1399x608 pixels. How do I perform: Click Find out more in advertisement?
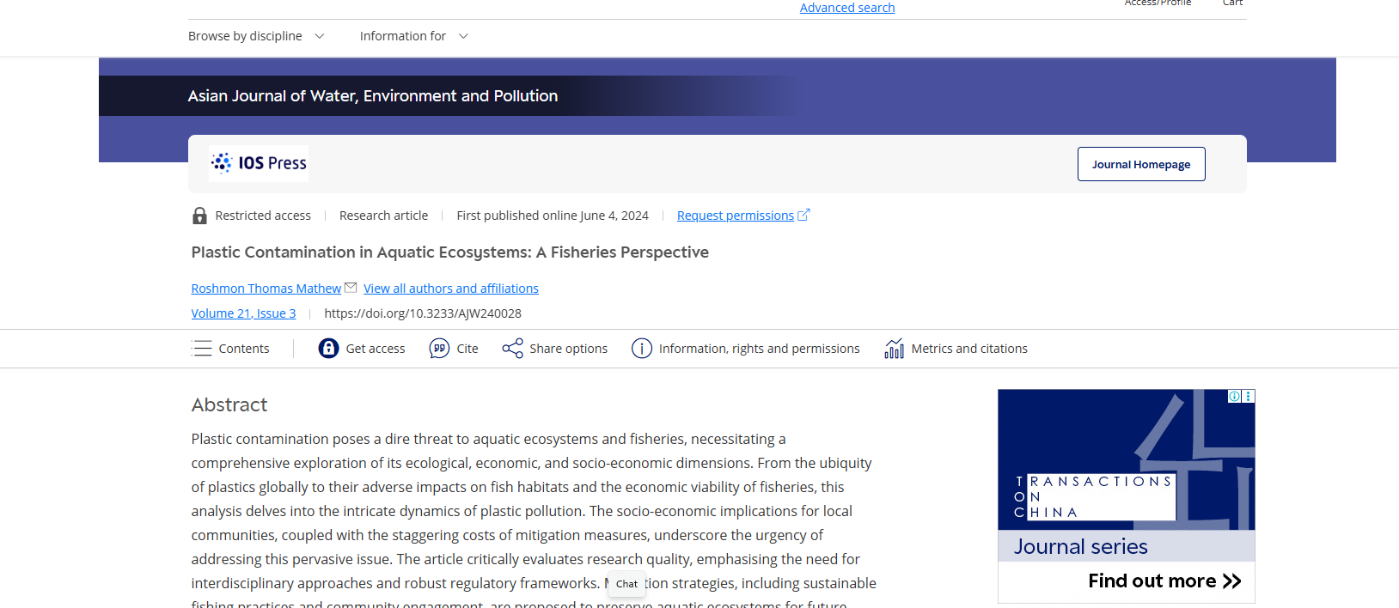point(1164,581)
